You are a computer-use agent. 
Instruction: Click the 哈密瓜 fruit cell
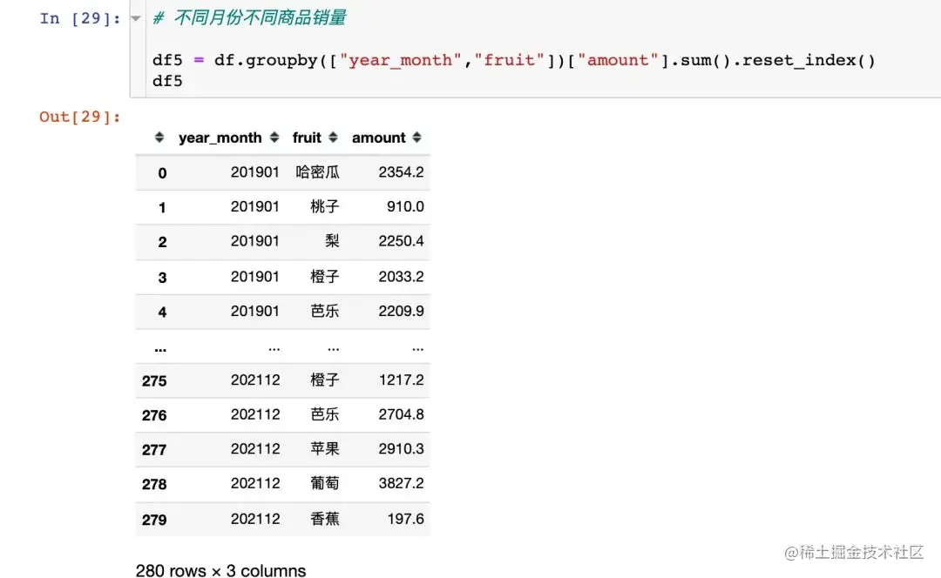[317, 172]
